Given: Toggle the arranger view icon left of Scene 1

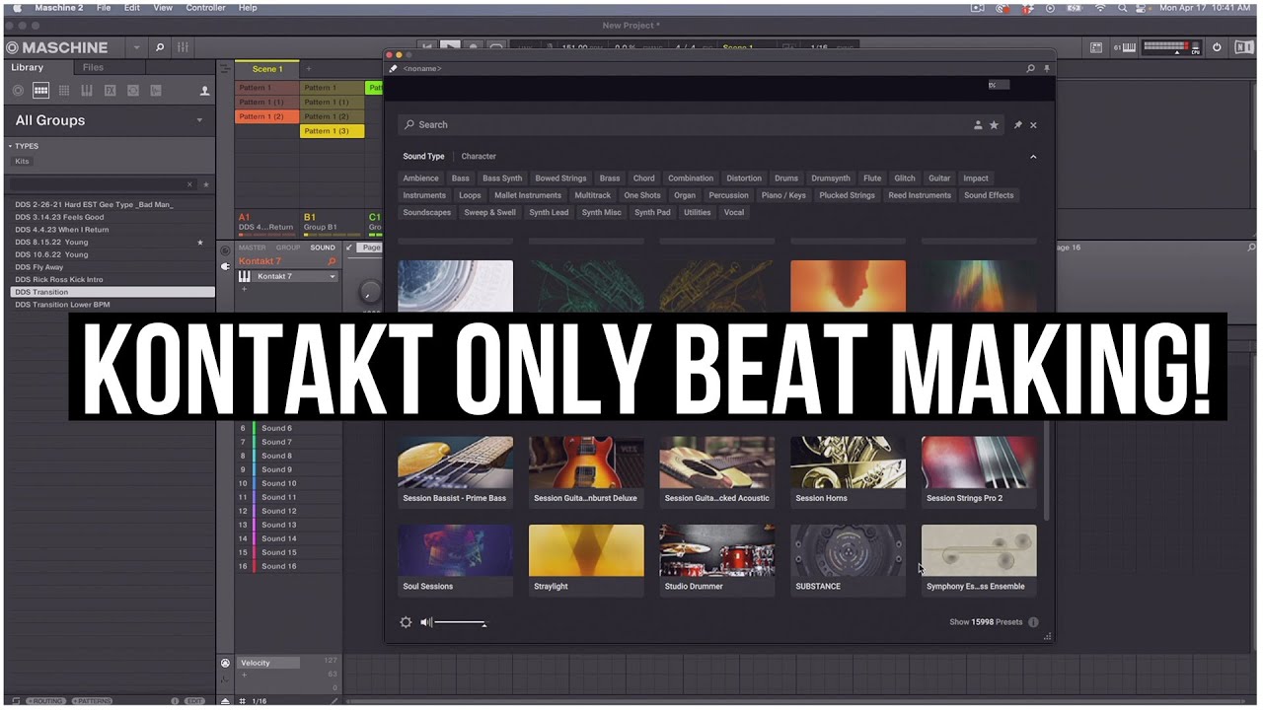Looking at the screenshot, I should click(225, 69).
